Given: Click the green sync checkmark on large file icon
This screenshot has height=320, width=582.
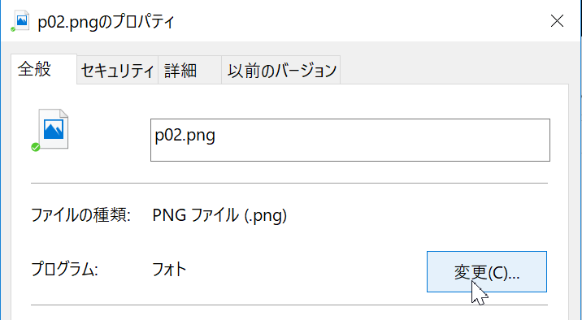Looking at the screenshot, I should [36, 147].
